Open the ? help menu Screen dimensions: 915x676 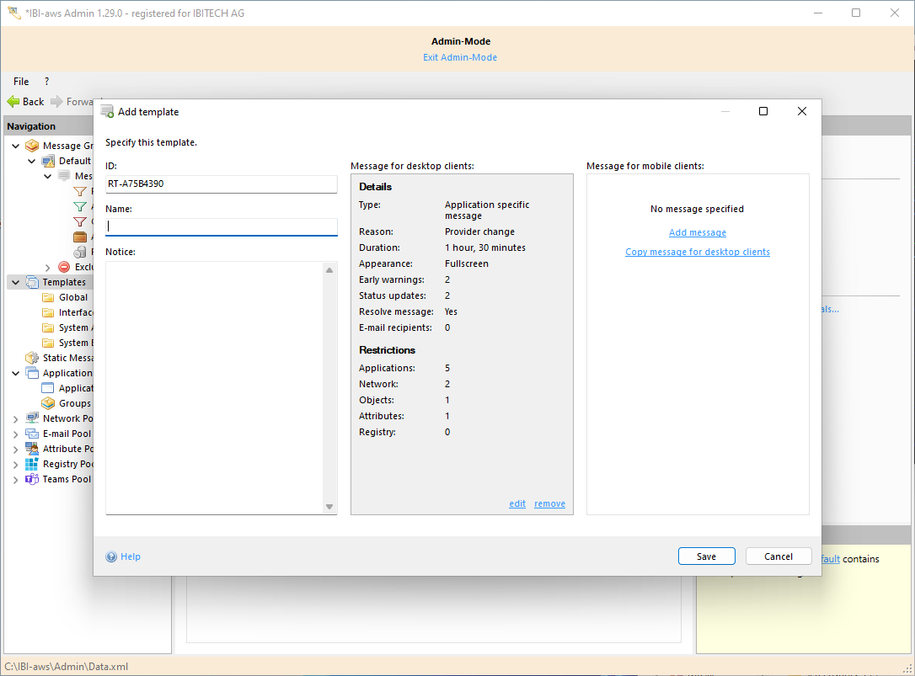46,82
